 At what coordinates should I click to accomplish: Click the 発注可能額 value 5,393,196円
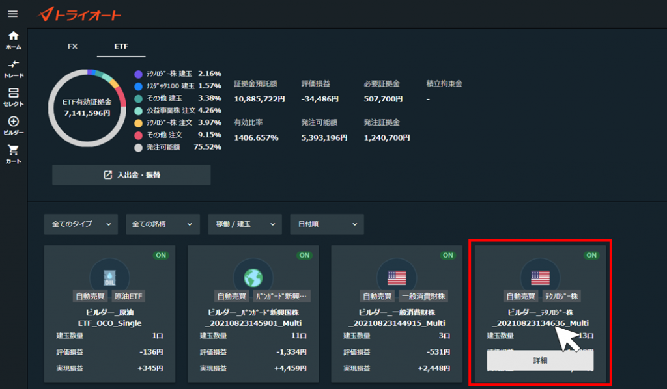click(324, 138)
